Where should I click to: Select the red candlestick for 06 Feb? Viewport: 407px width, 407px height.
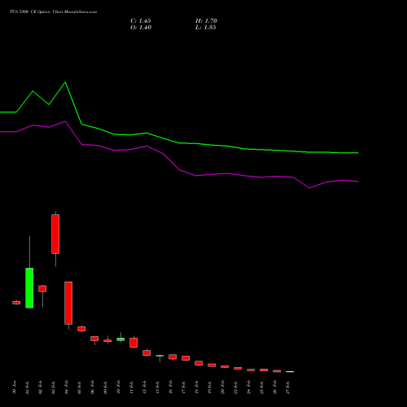(94, 339)
